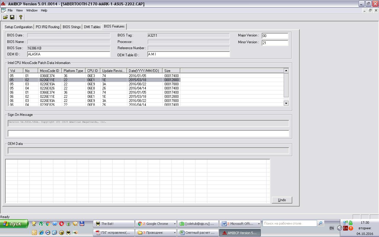Switch to the DMI Tables tab

92,27
